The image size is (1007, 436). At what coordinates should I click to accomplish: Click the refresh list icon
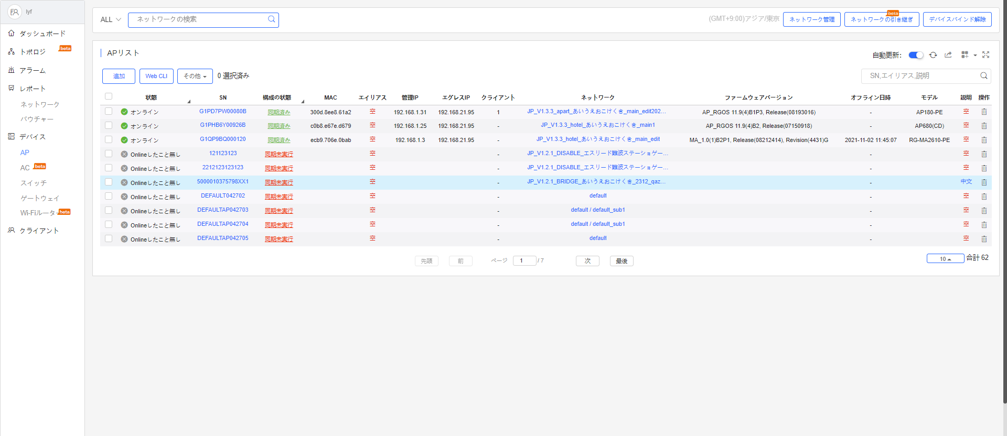933,55
